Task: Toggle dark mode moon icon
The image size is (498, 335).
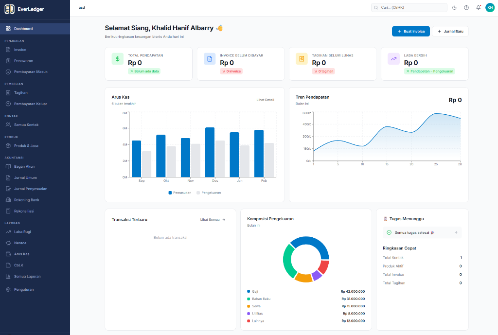Action: pyautogui.click(x=454, y=7)
